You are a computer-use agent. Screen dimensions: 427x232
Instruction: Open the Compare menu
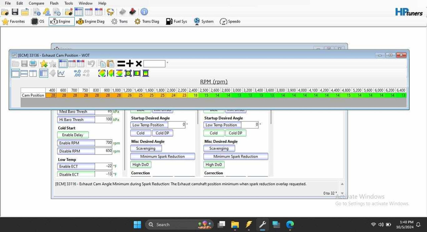click(x=36, y=3)
